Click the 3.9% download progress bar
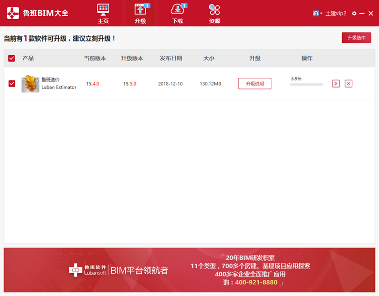This screenshot has width=379, height=296. tap(307, 84)
